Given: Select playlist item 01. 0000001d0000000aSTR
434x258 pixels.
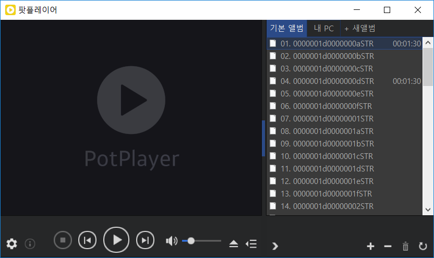Looking at the screenshot, I should click(x=345, y=43).
